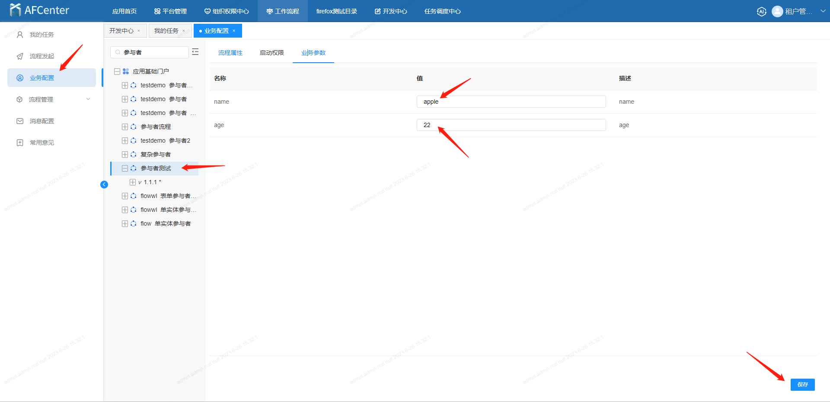Click the 保存 button
Screen dimensions: 830x402
point(802,384)
